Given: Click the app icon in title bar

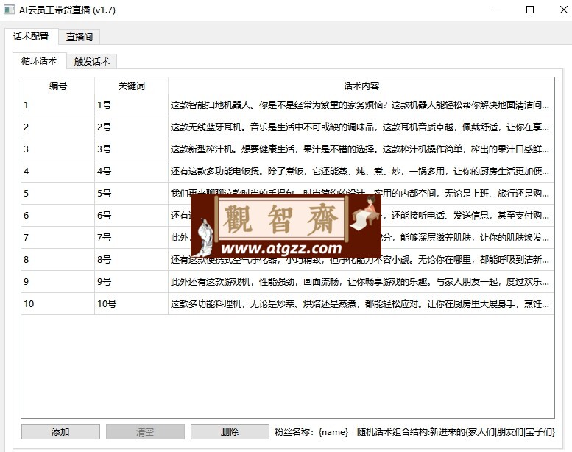Looking at the screenshot, I should point(9,10).
